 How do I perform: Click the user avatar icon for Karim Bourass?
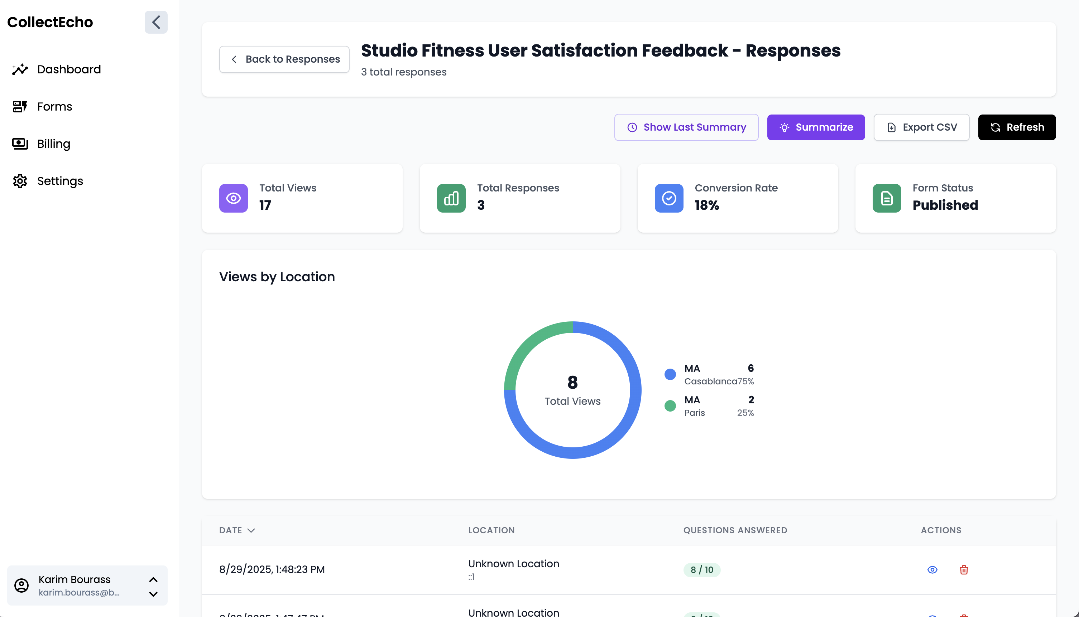coord(21,586)
